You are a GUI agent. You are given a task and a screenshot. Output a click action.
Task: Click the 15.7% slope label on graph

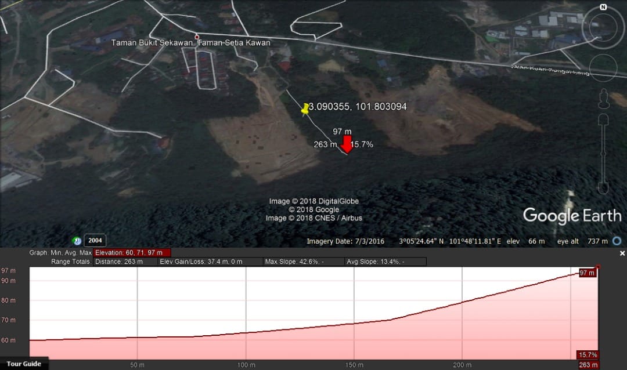click(587, 354)
